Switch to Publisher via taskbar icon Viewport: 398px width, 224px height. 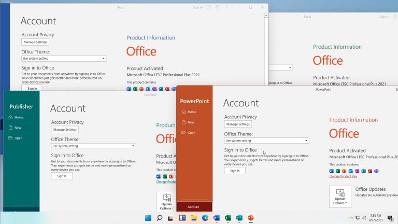[239, 218]
